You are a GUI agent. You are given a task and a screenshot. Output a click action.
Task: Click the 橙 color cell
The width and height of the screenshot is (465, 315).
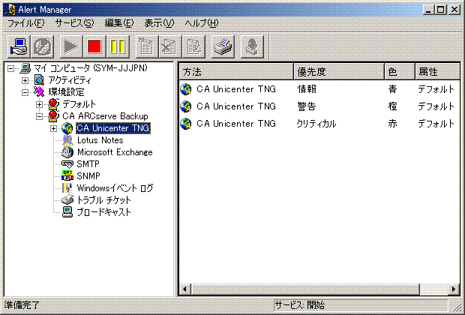pos(393,106)
